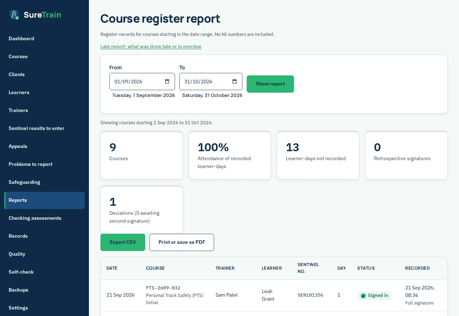Go to Appeals
Viewport: 459px width, 316px height.
pos(44,147)
